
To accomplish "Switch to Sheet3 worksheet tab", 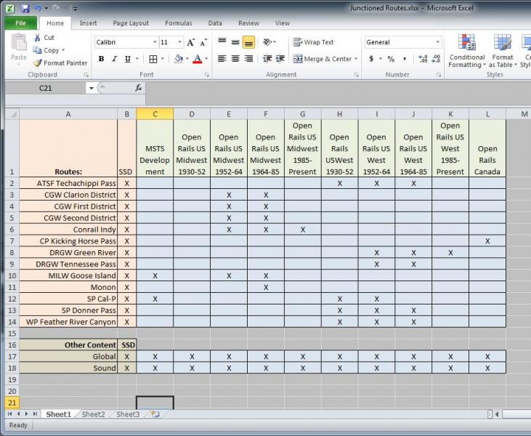I will coord(128,414).
